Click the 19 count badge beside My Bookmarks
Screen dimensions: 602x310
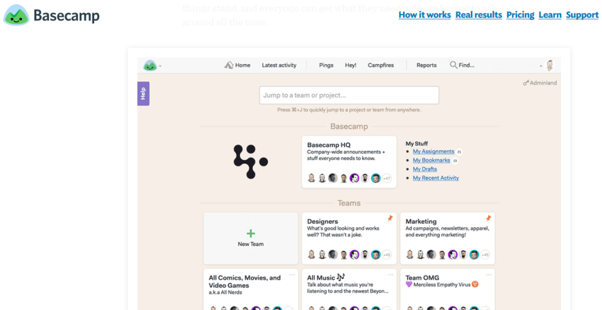tap(455, 161)
